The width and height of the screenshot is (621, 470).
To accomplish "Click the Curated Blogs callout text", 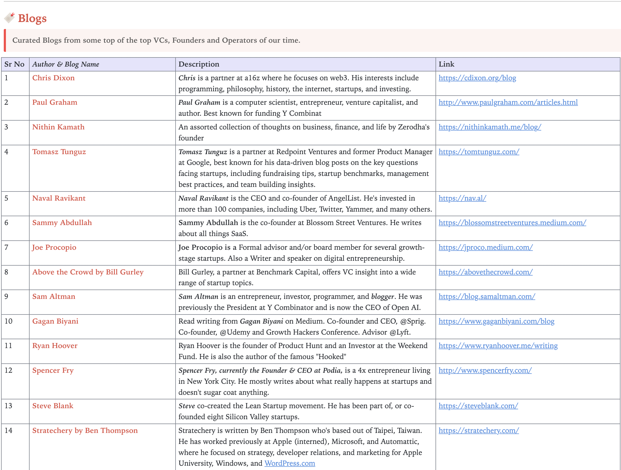I will point(156,40).
